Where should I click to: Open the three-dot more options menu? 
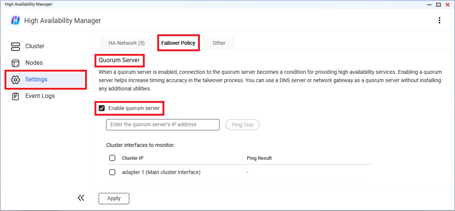click(x=439, y=20)
